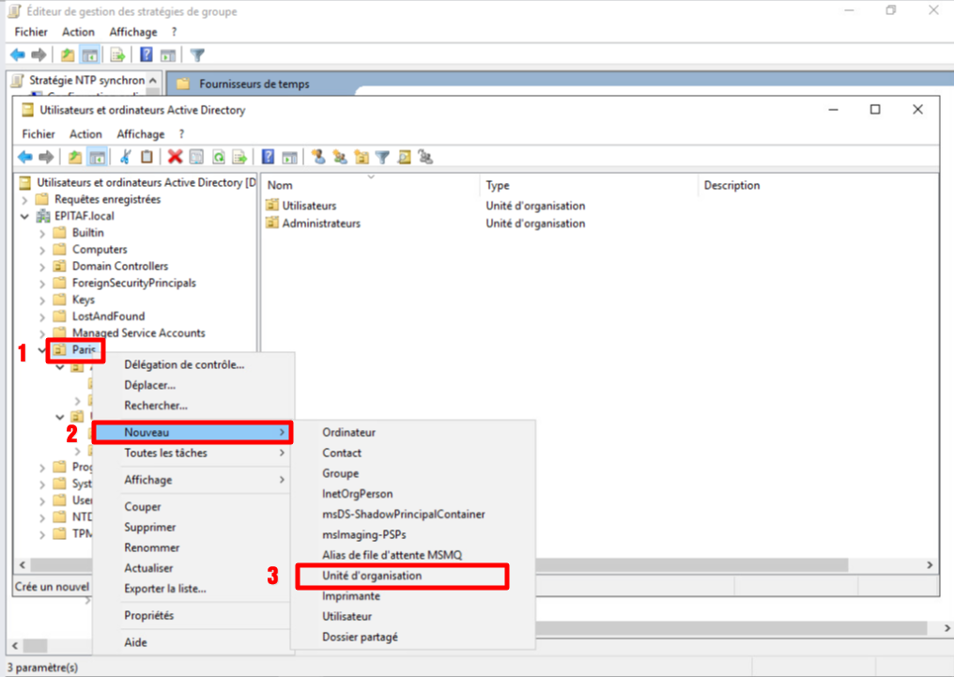Image resolution: width=954 pixels, height=677 pixels.
Task: Click the red Delete icon in AD toolbar
Action: [175, 157]
